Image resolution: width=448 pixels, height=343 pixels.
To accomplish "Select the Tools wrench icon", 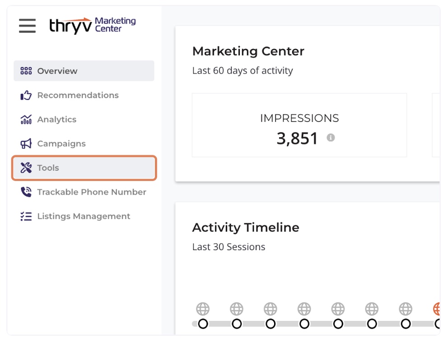I will click(x=26, y=167).
